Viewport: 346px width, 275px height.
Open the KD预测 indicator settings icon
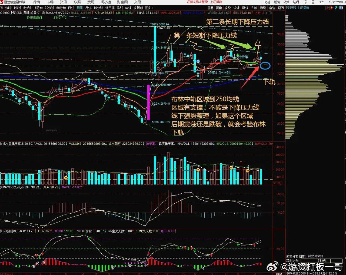[x=1, y=231]
